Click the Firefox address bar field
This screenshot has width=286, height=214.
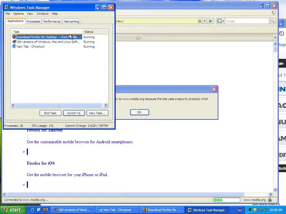[156, 21]
